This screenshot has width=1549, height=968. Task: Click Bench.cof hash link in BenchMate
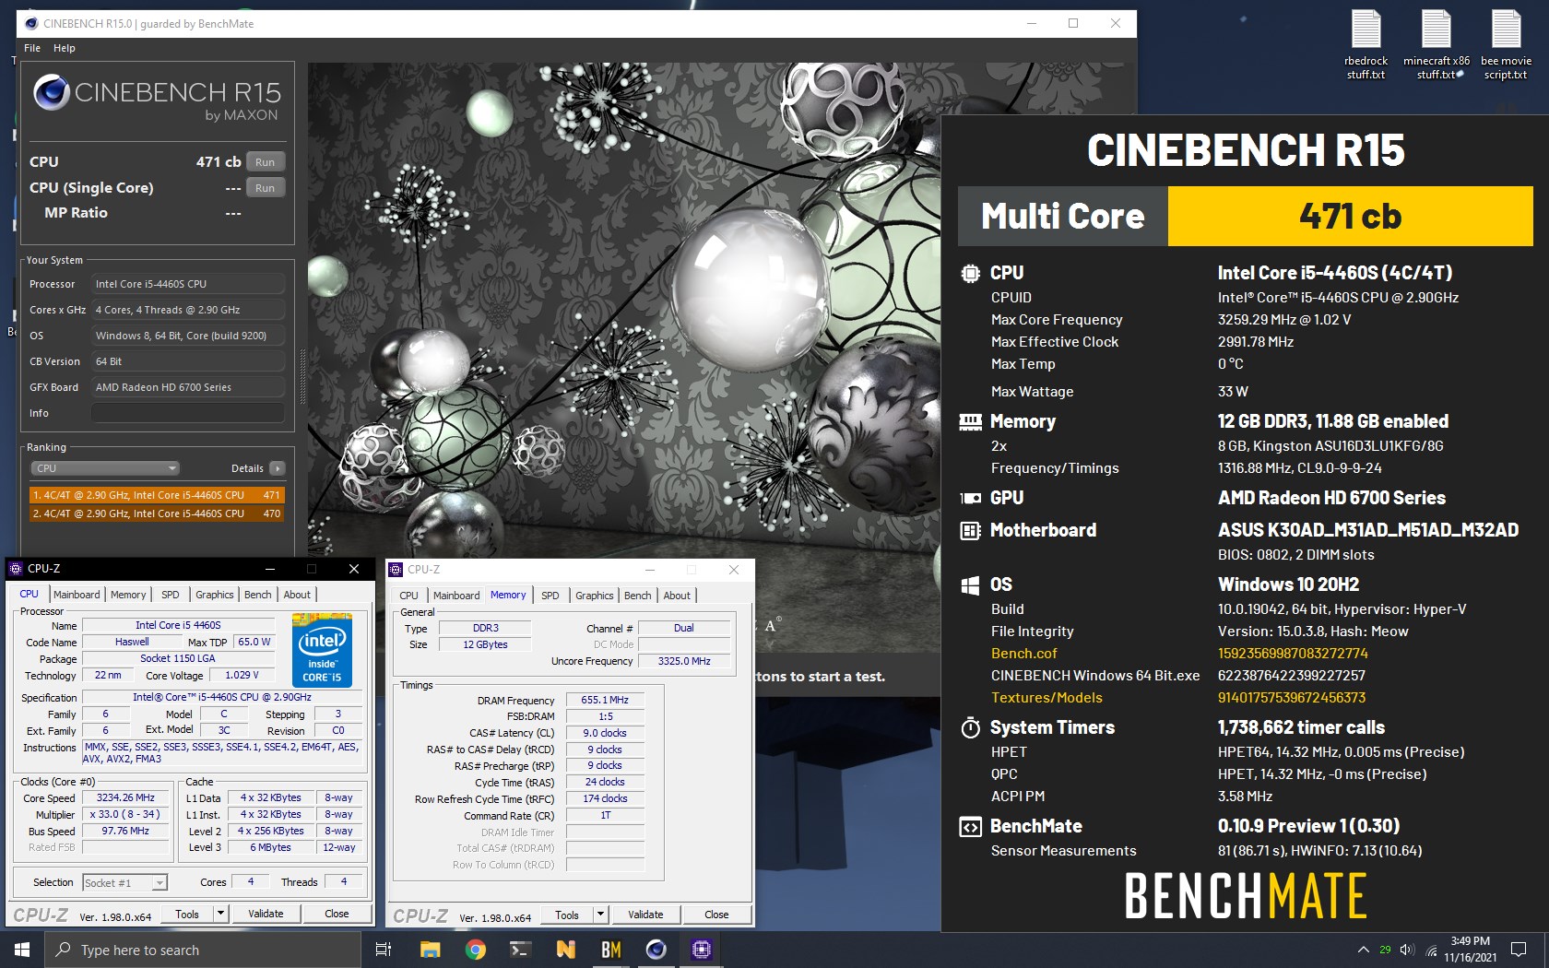click(x=1293, y=654)
